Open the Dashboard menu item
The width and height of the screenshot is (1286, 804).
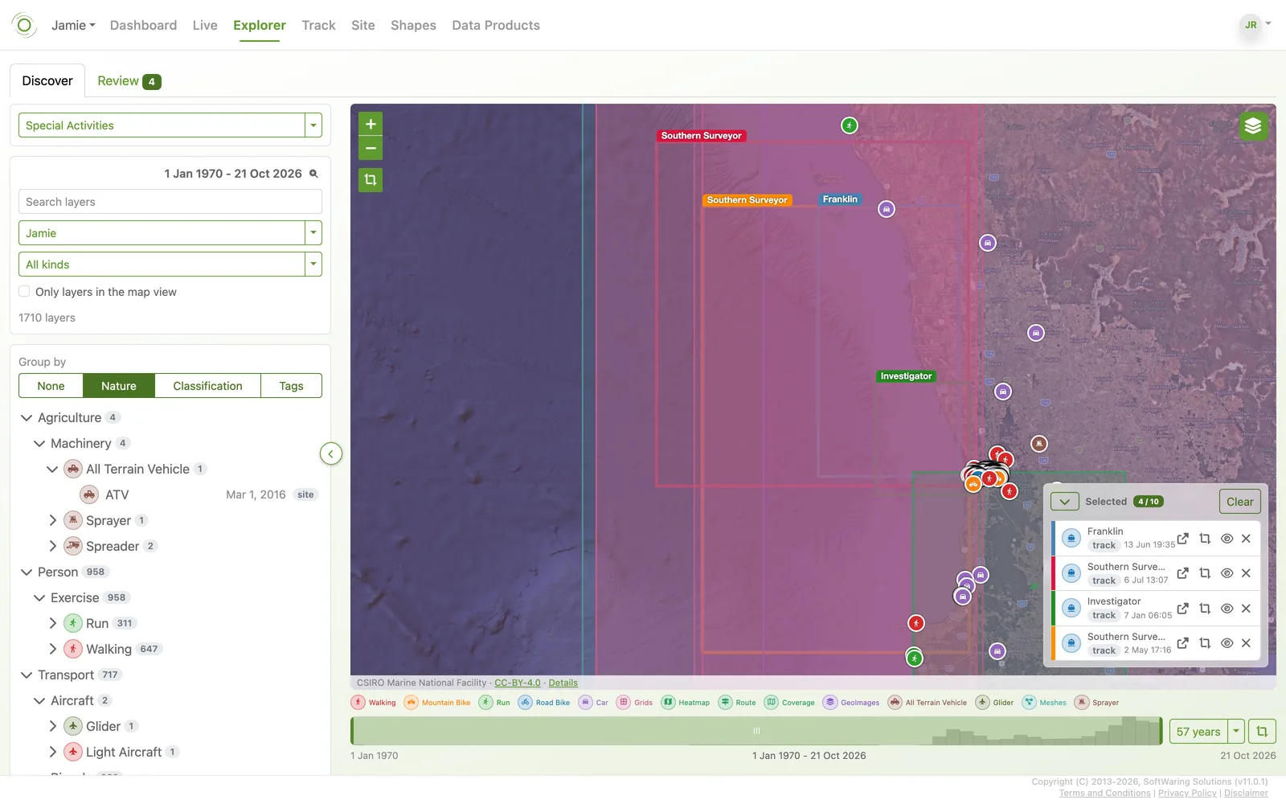143,26
